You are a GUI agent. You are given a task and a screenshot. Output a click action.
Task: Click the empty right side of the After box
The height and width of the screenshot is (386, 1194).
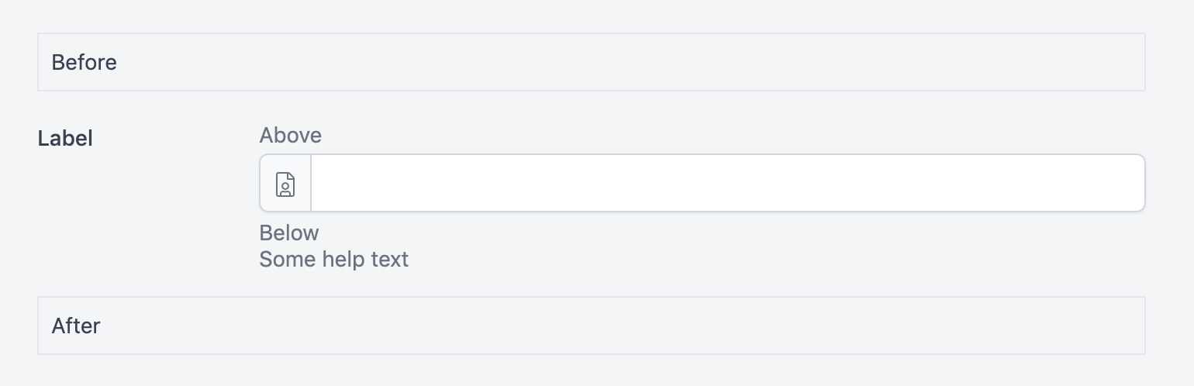[1008, 326]
